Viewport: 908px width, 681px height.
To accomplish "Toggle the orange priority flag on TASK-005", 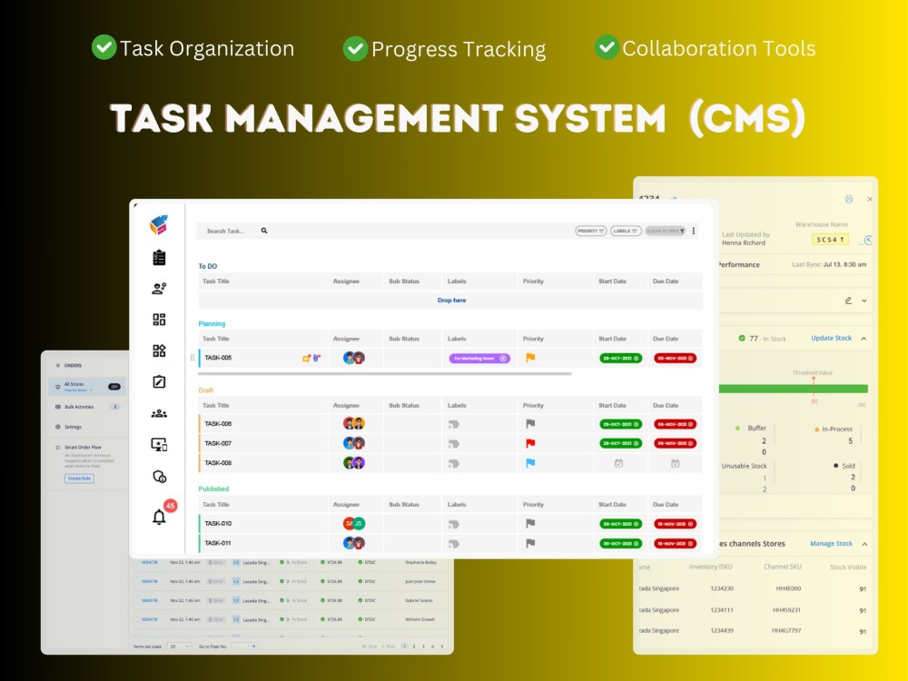I will [530, 358].
